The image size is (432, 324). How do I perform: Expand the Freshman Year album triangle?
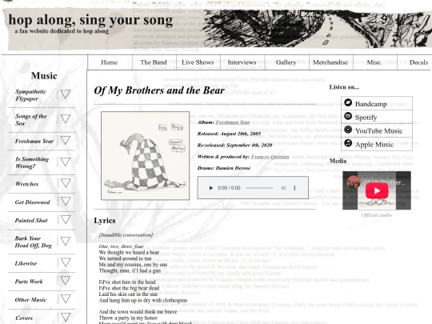coord(66,141)
